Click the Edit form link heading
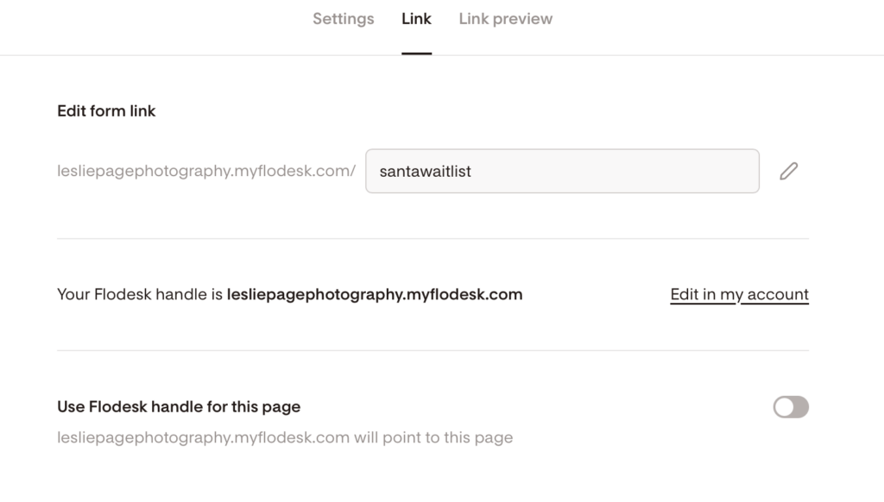Viewport: 884px width, 502px height. [x=106, y=111]
